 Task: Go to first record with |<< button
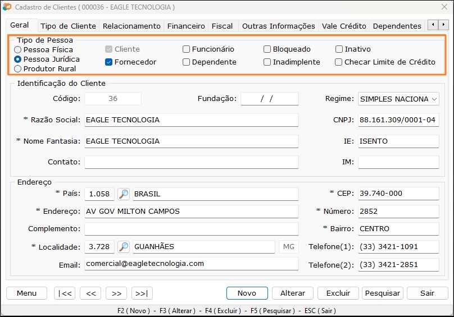[x=65, y=293]
